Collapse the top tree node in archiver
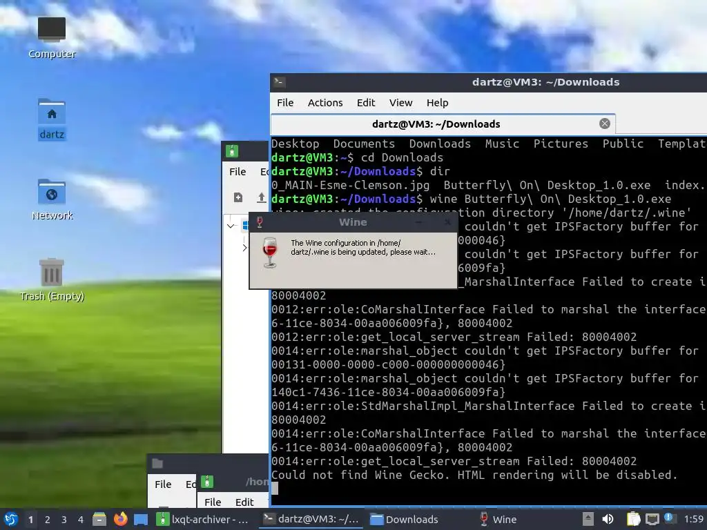The height and width of the screenshot is (530, 707). [231, 226]
